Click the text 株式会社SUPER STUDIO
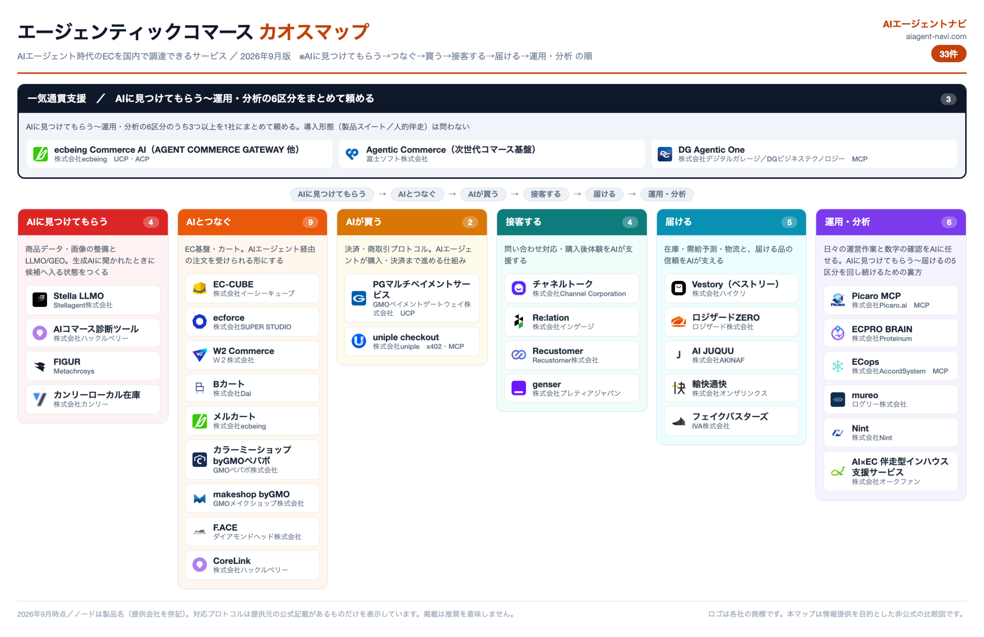This screenshot has width=984, height=637. (252, 327)
